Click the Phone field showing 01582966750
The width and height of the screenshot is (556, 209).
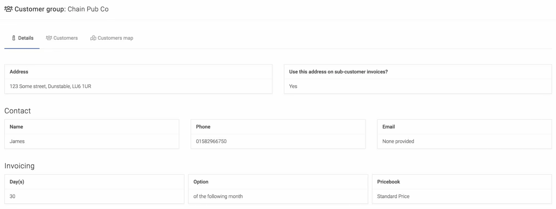point(211,141)
